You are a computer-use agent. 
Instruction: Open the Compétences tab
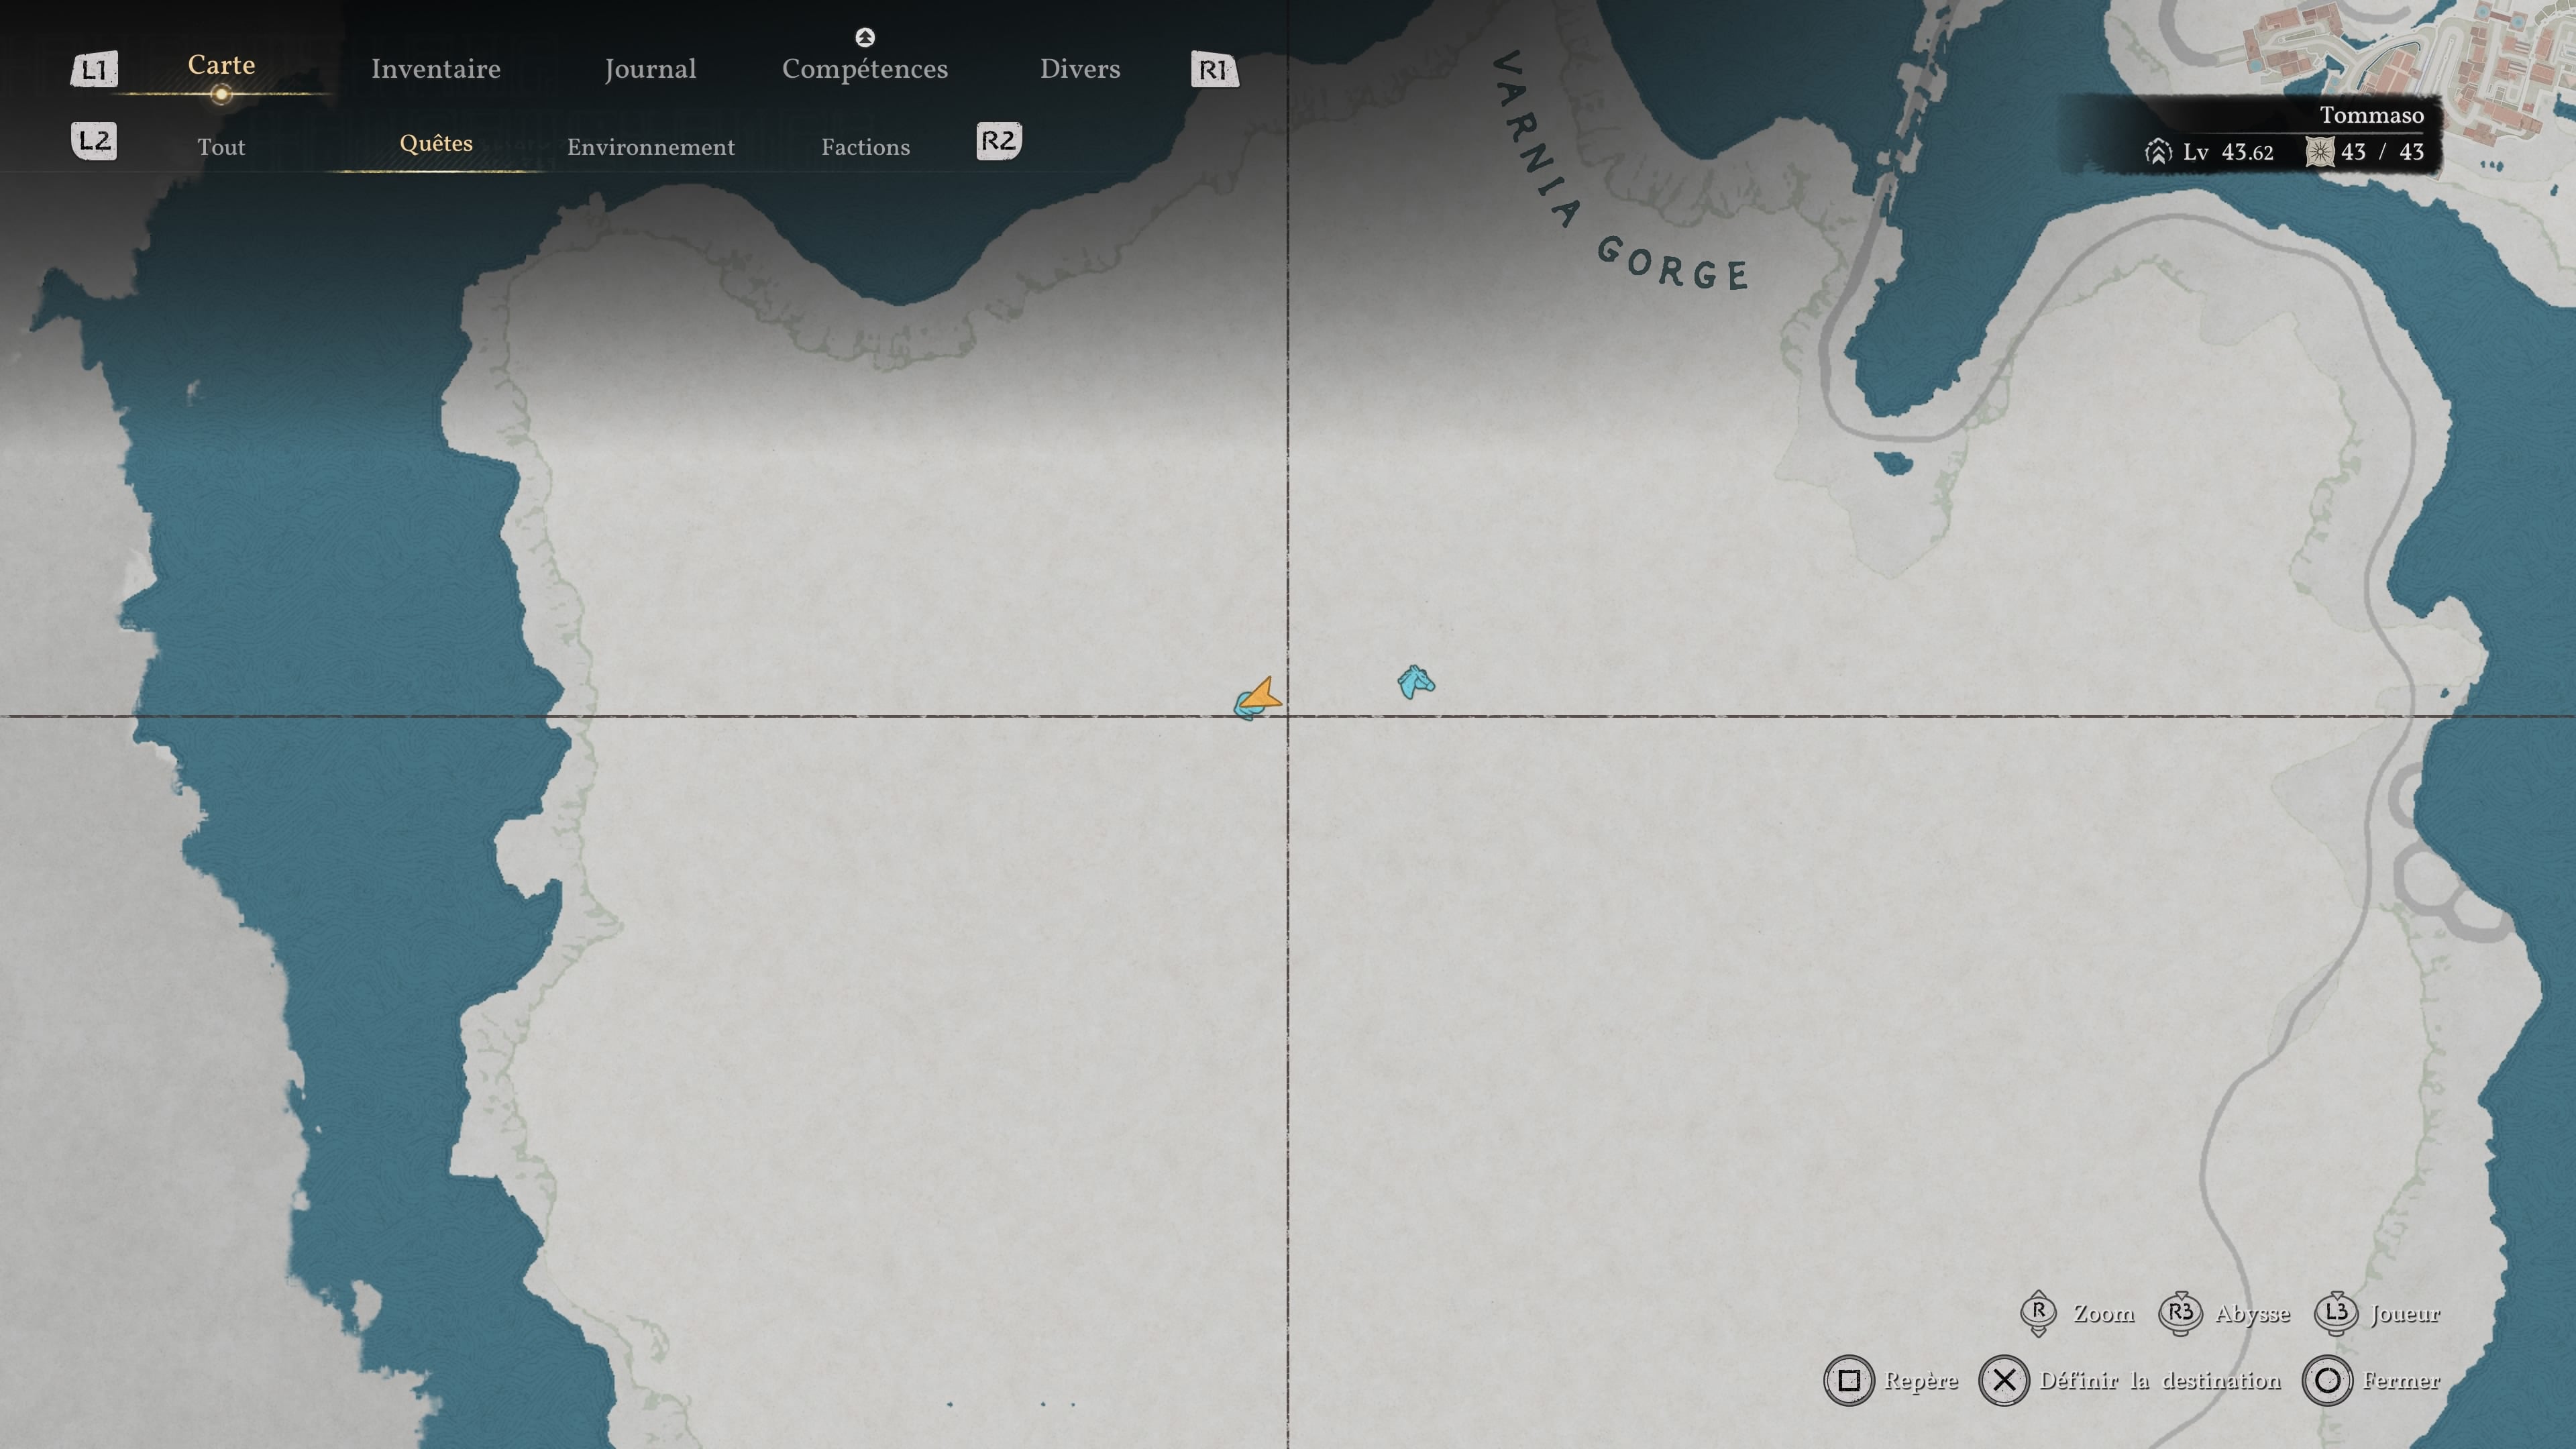[x=865, y=69]
